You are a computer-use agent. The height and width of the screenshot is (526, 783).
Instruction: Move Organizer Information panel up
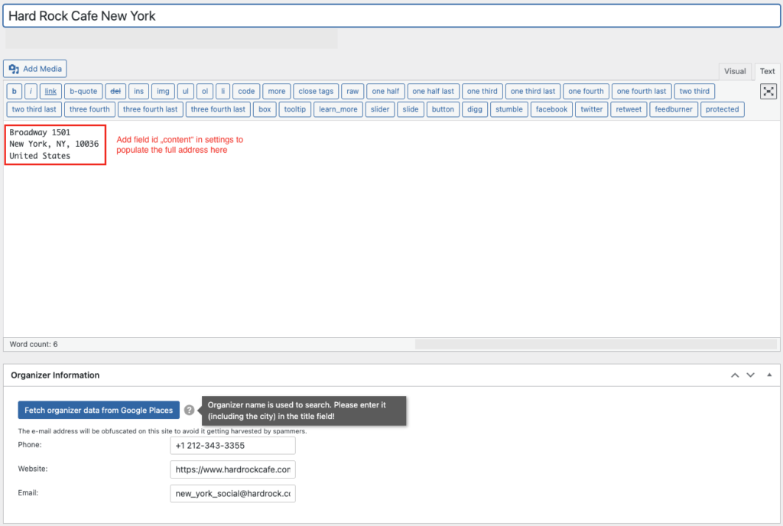click(735, 375)
